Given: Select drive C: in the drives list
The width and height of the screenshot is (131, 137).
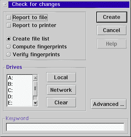Looking at the screenshot, I should (x=20, y=90).
